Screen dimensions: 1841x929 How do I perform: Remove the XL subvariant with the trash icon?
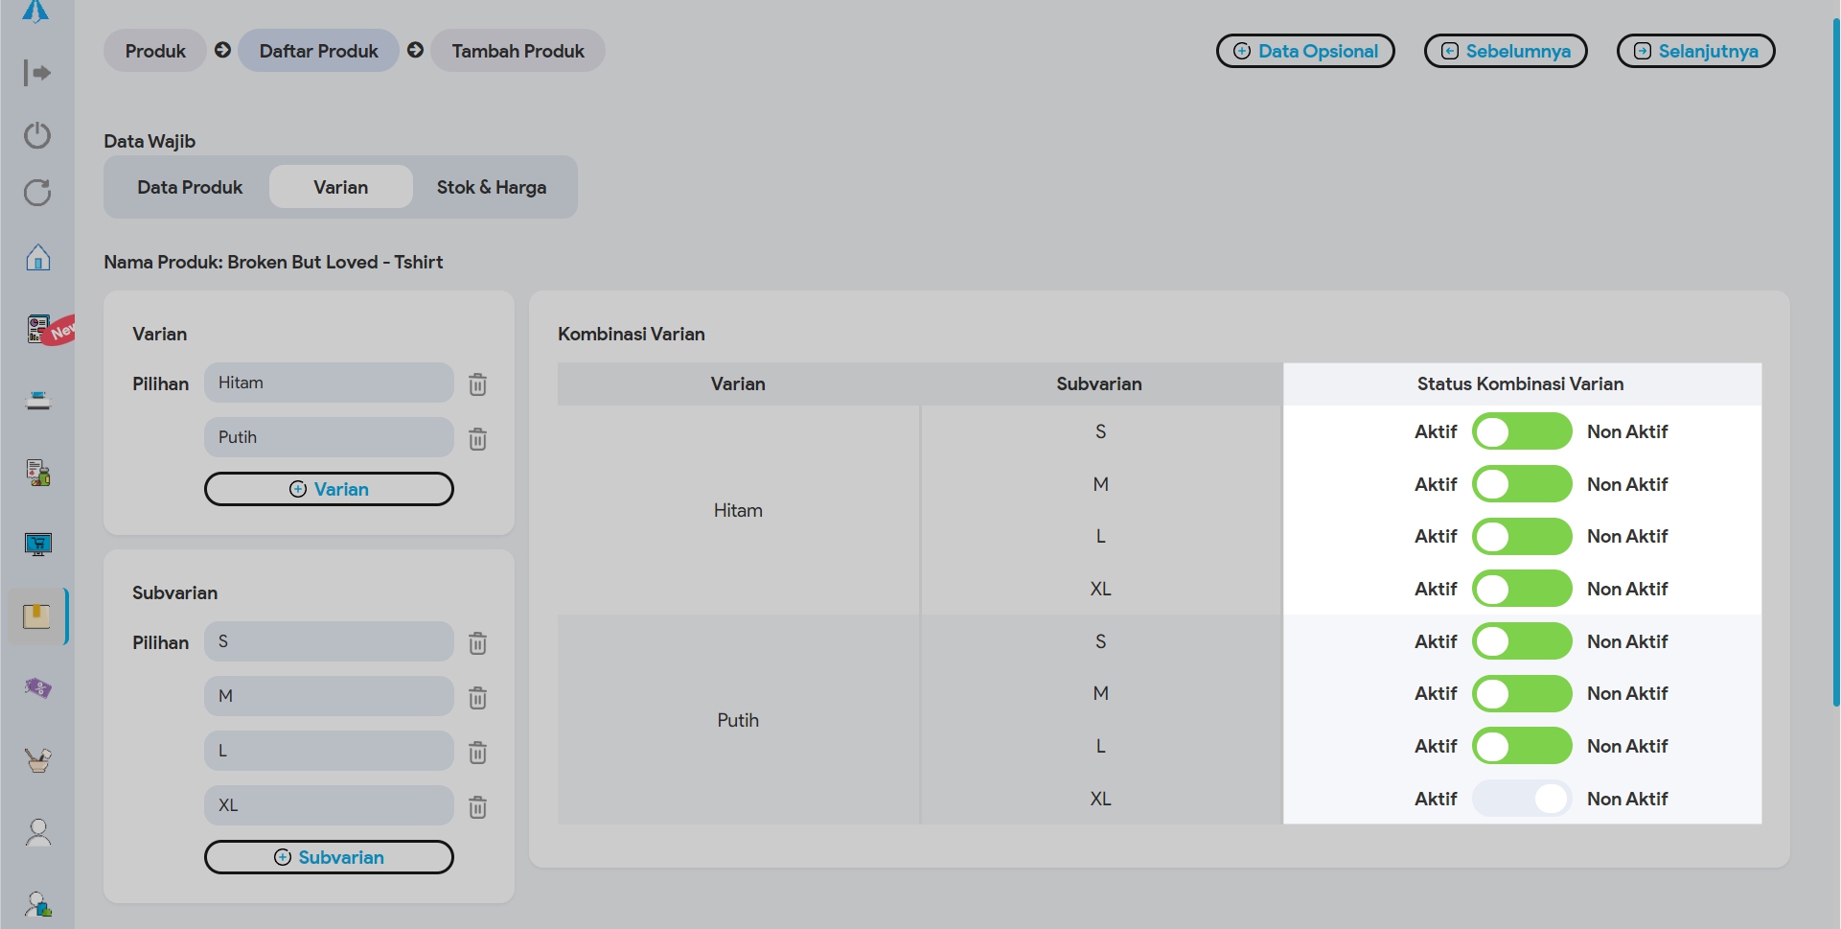pos(477,807)
